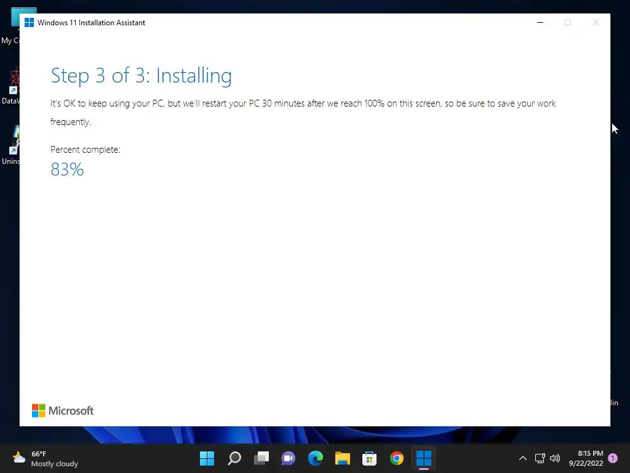Image resolution: width=630 pixels, height=473 pixels.
Task: Open the notification count badge
Action: (613, 458)
